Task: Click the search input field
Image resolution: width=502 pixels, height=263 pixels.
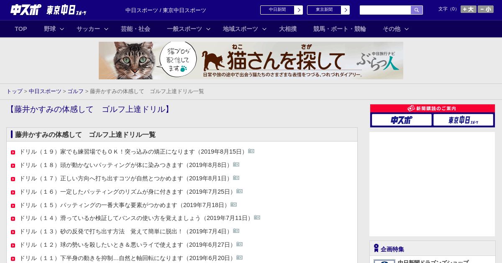Action: 385,10
